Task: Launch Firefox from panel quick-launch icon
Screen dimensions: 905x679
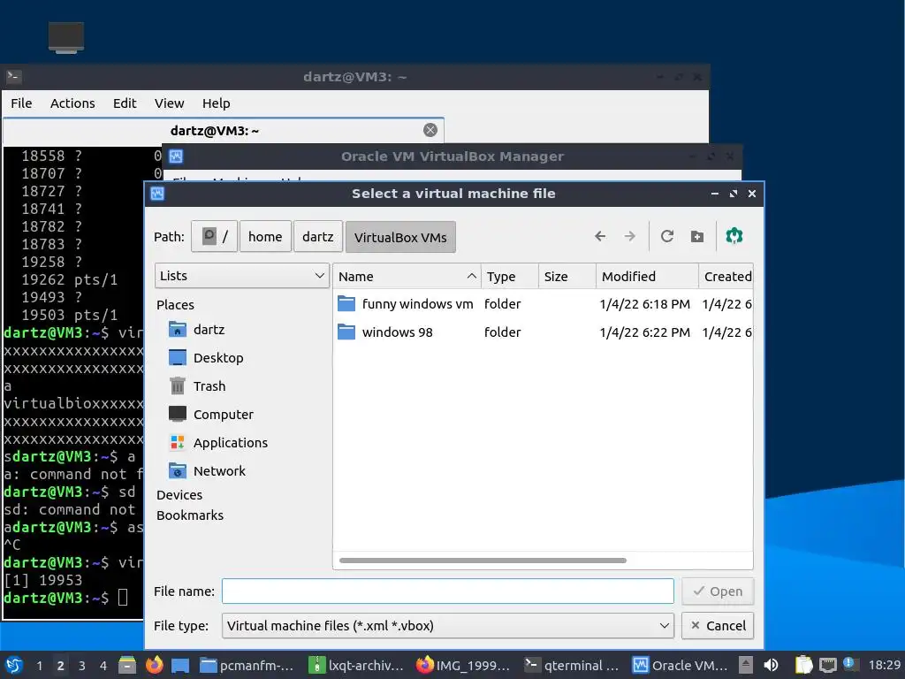Action: [x=154, y=665]
